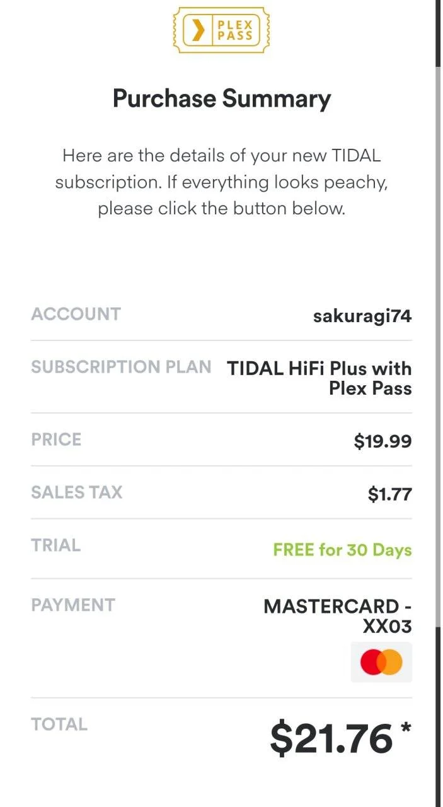The image size is (443, 807).
Task: Click the FREE for 30 Days trial text
Action: tap(342, 550)
